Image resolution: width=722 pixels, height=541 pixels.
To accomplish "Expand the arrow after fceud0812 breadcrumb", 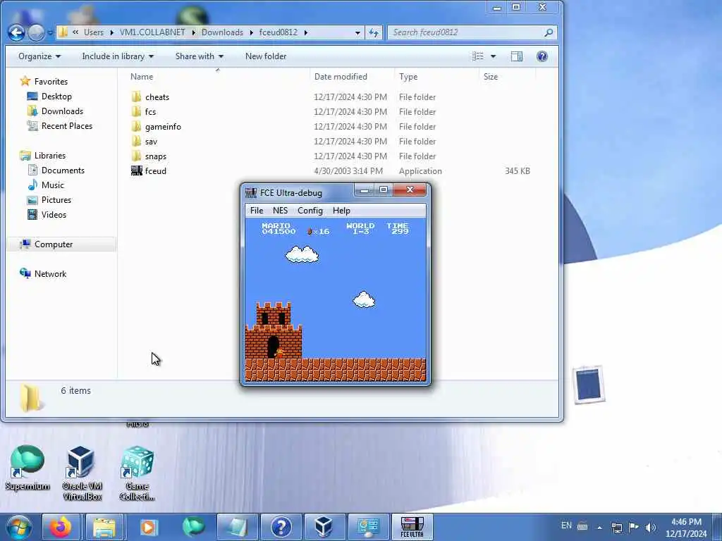I will click(306, 32).
